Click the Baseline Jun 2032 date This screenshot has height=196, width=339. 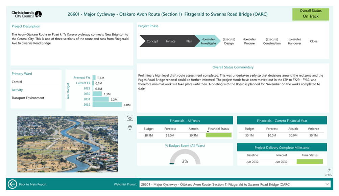pos(252,162)
